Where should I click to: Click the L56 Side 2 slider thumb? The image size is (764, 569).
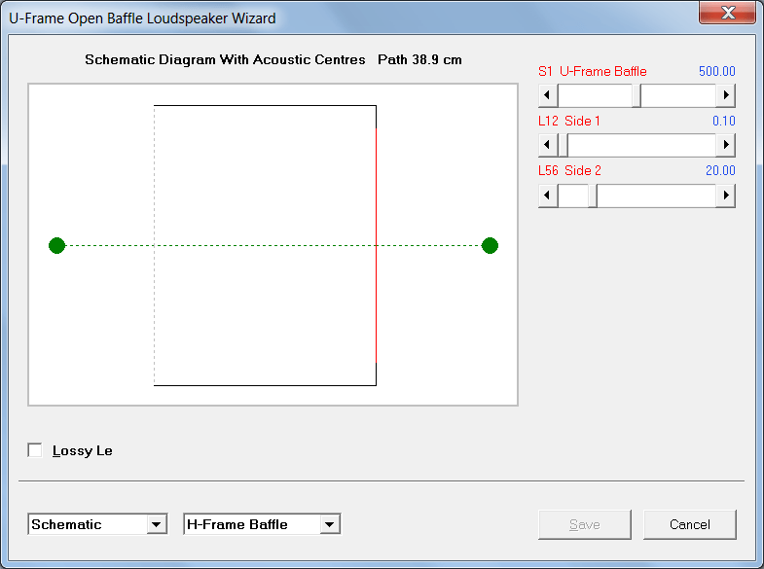coord(593,196)
